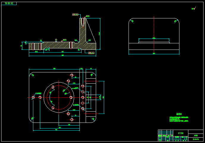Select the datum A symbol on section view
Screen dimensions: 205x143
coord(56,40)
